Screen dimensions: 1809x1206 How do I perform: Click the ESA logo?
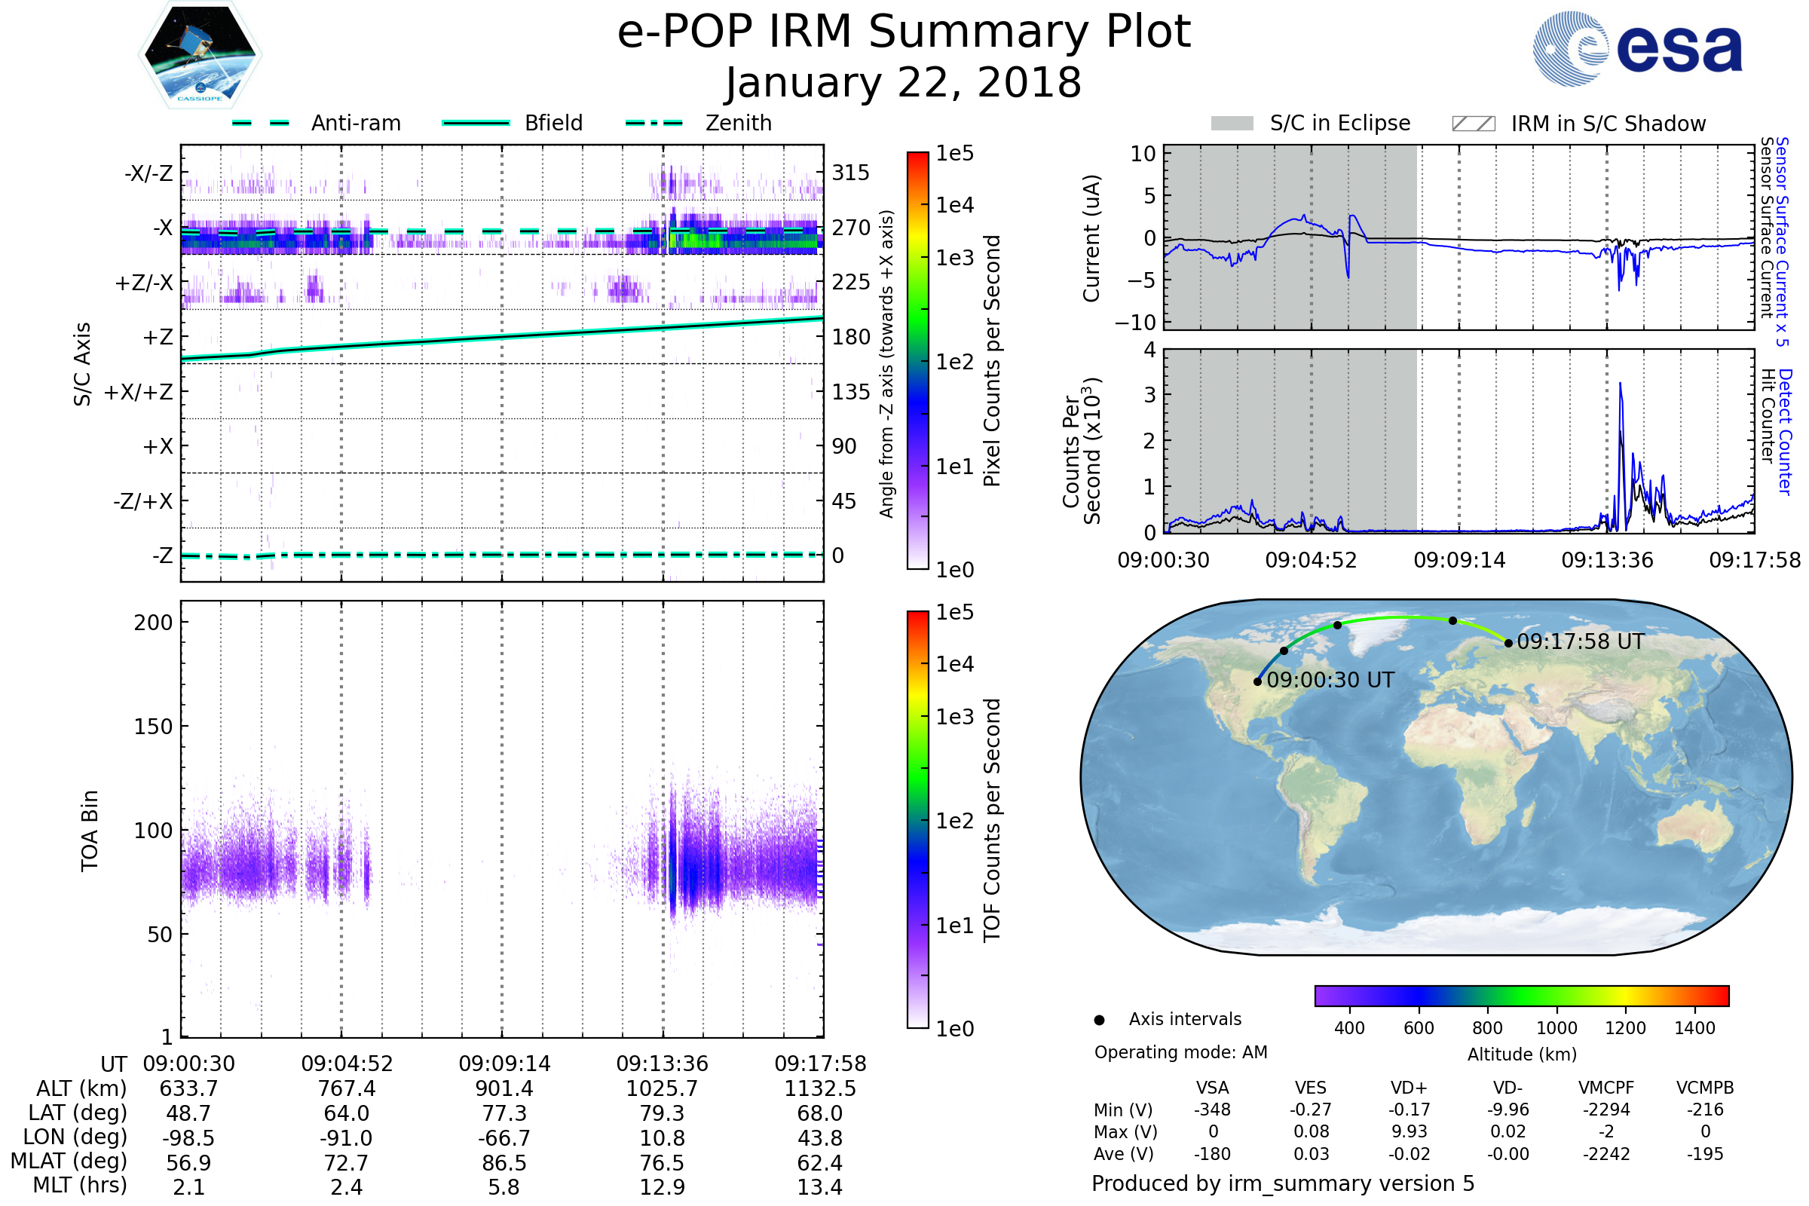click(1638, 48)
